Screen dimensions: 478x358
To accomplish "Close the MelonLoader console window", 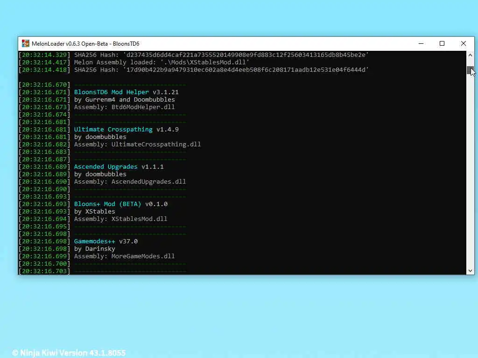I will pos(464,43).
